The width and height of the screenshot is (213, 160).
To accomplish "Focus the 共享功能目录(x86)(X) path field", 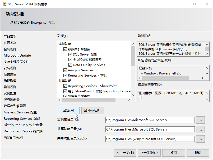I will coord(150,139).
